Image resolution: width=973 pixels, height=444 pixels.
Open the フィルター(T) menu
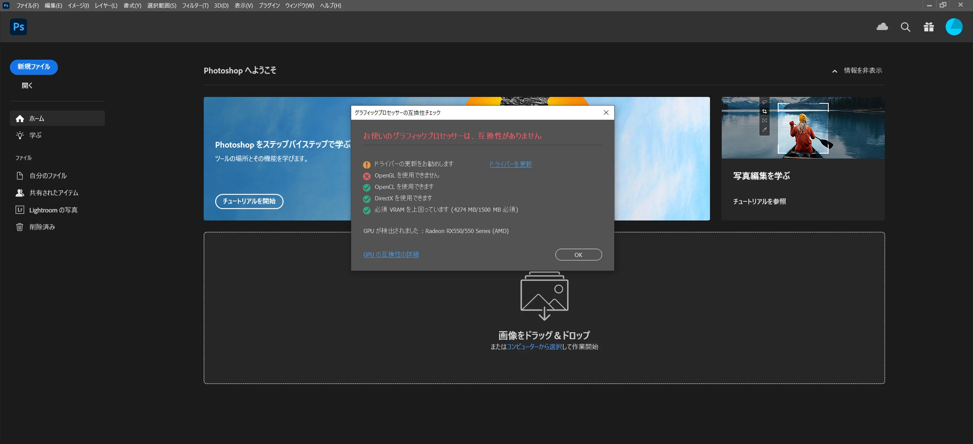click(195, 5)
